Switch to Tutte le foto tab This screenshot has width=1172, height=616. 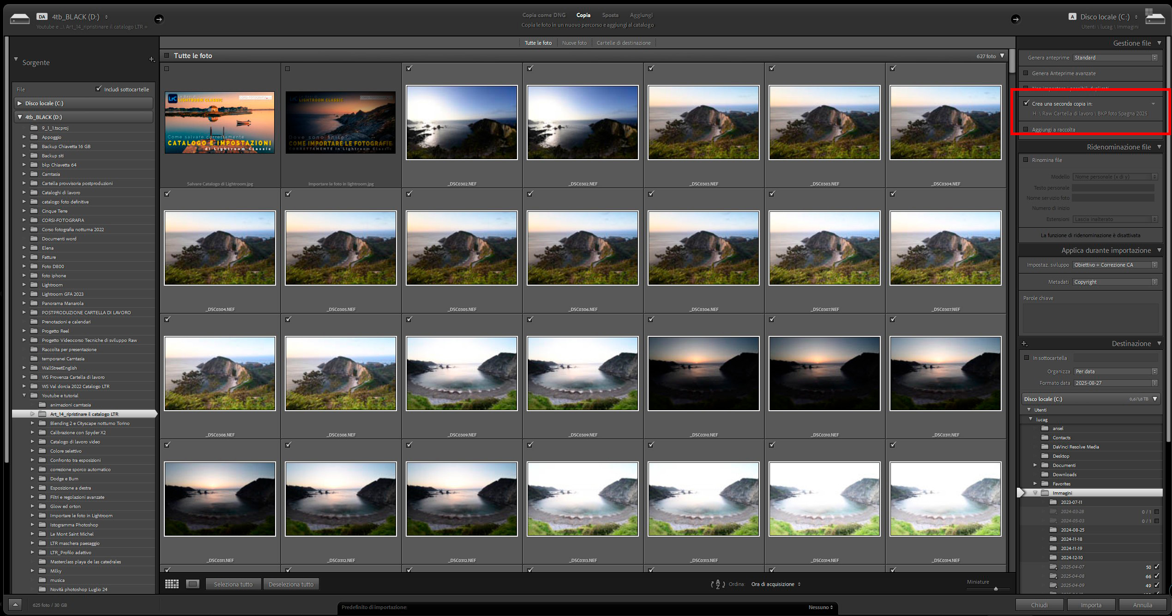pyautogui.click(x=538, y=43)
